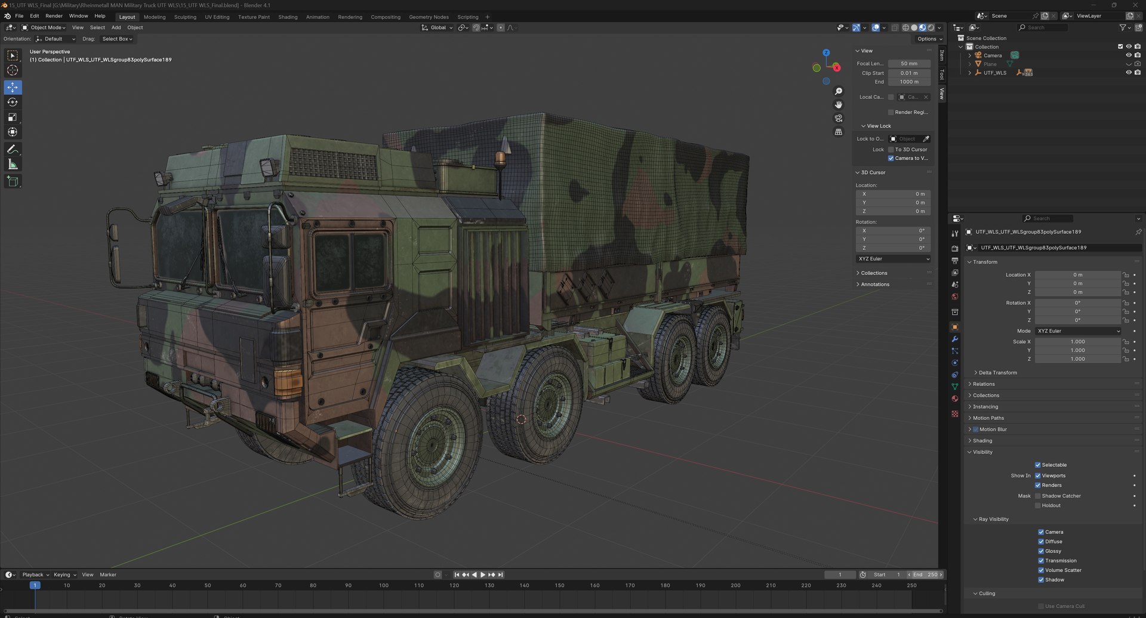Open the Object properties orange square tab
1146x618 pixels.
coord(955,327)
